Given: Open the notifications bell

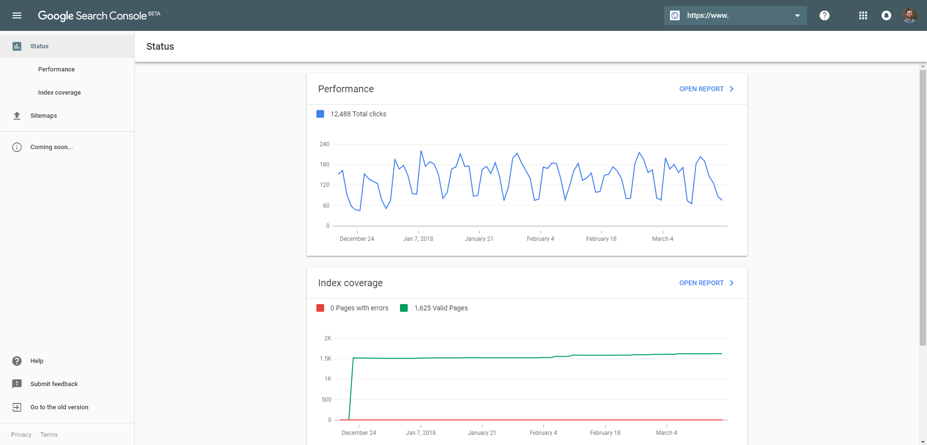Looking at the screenshot, I should 886,15.
